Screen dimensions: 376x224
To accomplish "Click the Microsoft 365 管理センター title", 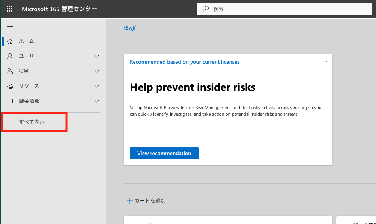I will (59, 9).
